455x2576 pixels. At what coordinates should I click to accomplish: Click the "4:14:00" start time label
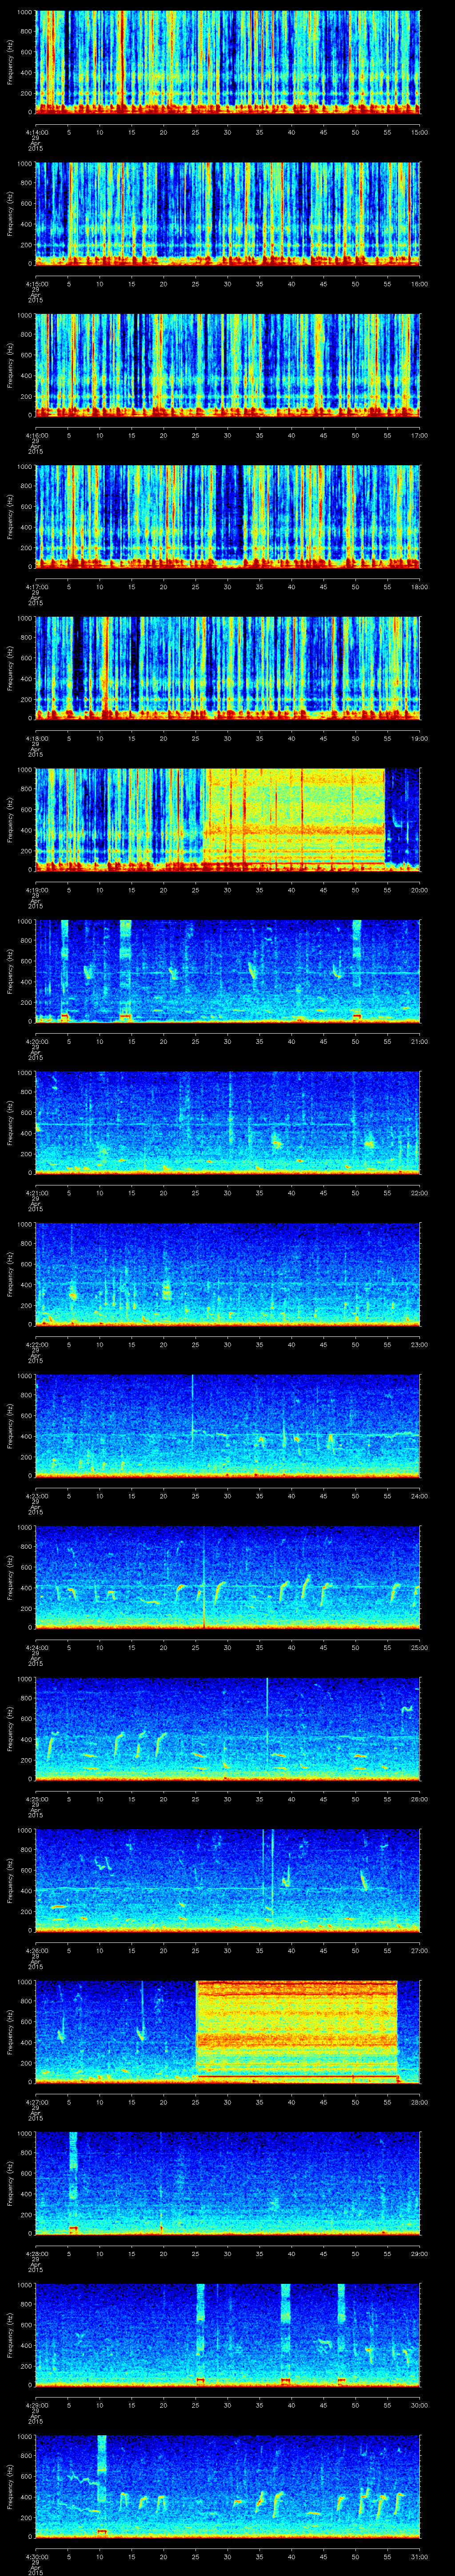(x=36, y=132)
